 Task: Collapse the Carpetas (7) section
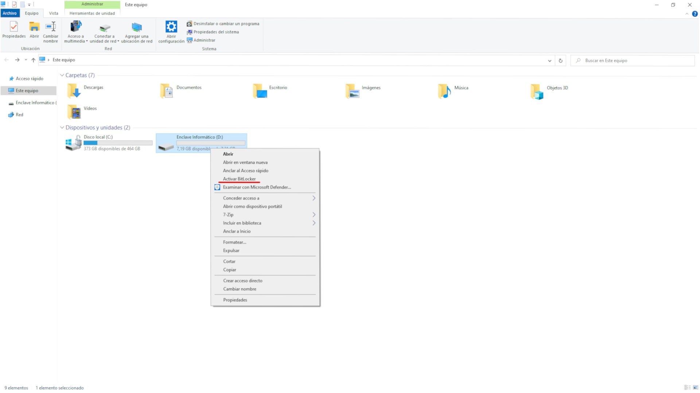point(62,75)
